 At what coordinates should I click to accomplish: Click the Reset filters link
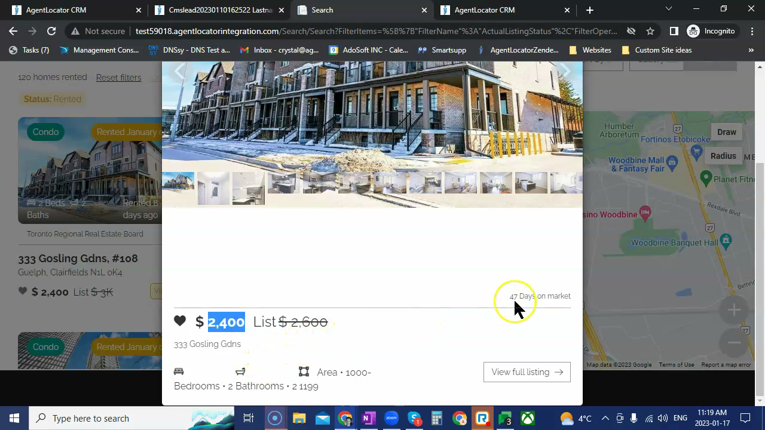(x=118, y=78)
